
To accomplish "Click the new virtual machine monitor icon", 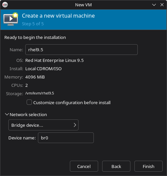I will click(x=11, y=19).
